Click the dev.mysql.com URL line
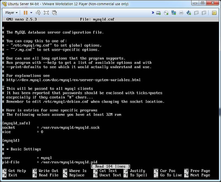221x182 pixels. 71,80
